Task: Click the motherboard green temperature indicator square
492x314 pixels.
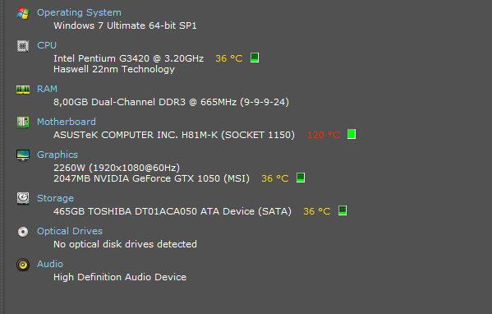Action: (352, 134)
